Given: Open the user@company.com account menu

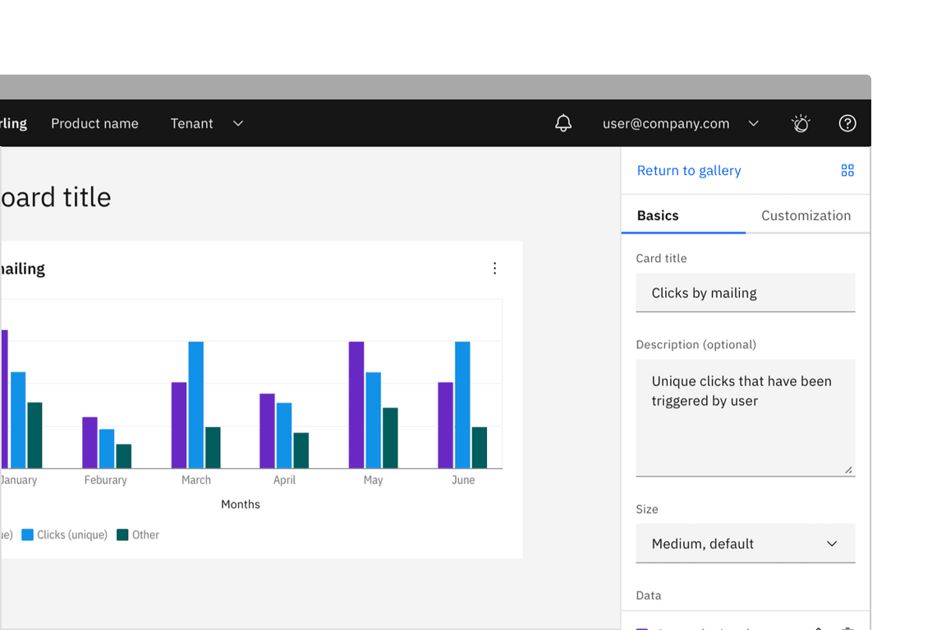Looking at the screenshot, I should [680, 123].
